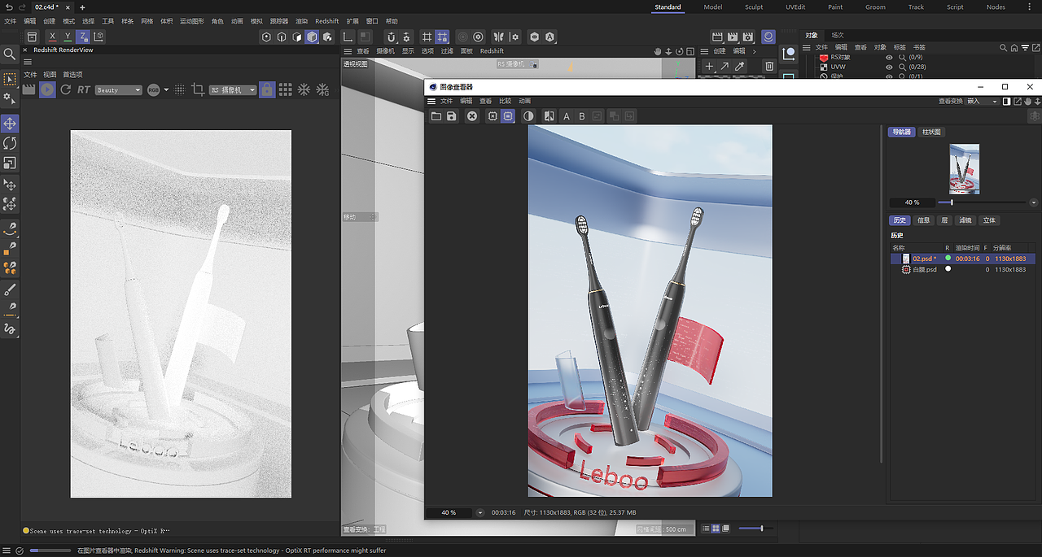
Task: Open the Picture Viewer hamburger menu
Action: pos(431,101)
